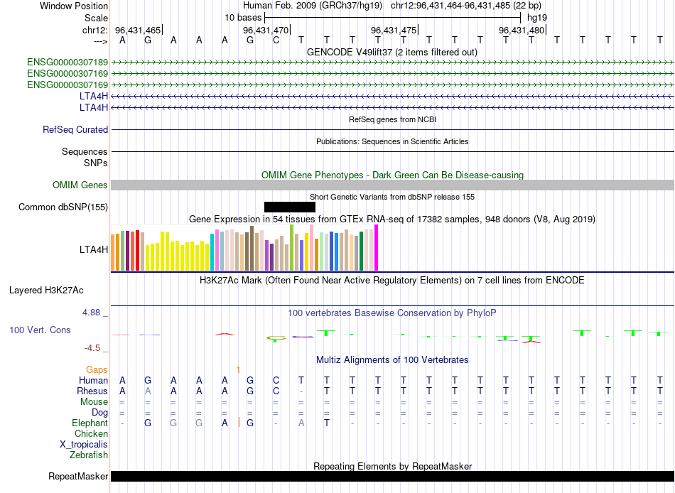Image resolution: width=675 pixels, height=493 pixels.
Task: Click the ---> sequence direction arrow label
Action: point(100,41)
